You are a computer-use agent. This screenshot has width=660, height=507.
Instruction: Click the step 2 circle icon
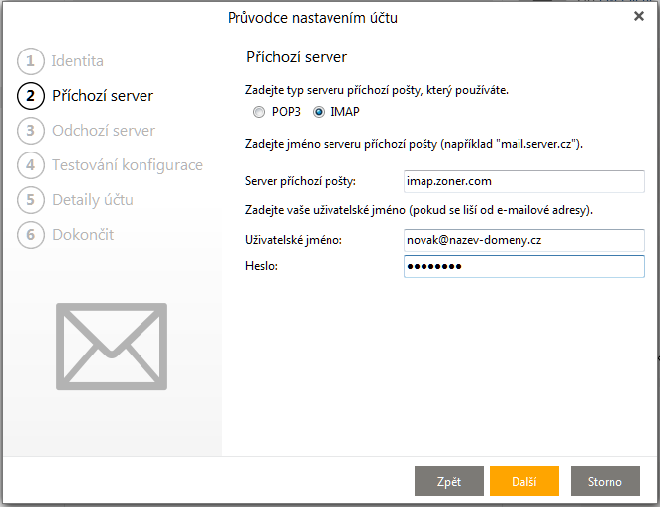30,96
